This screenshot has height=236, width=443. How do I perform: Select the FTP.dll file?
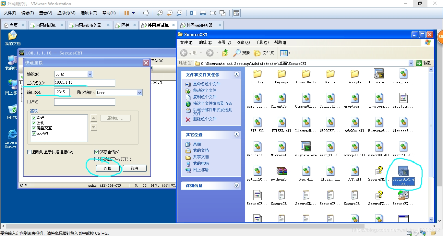tap(257, 125)
